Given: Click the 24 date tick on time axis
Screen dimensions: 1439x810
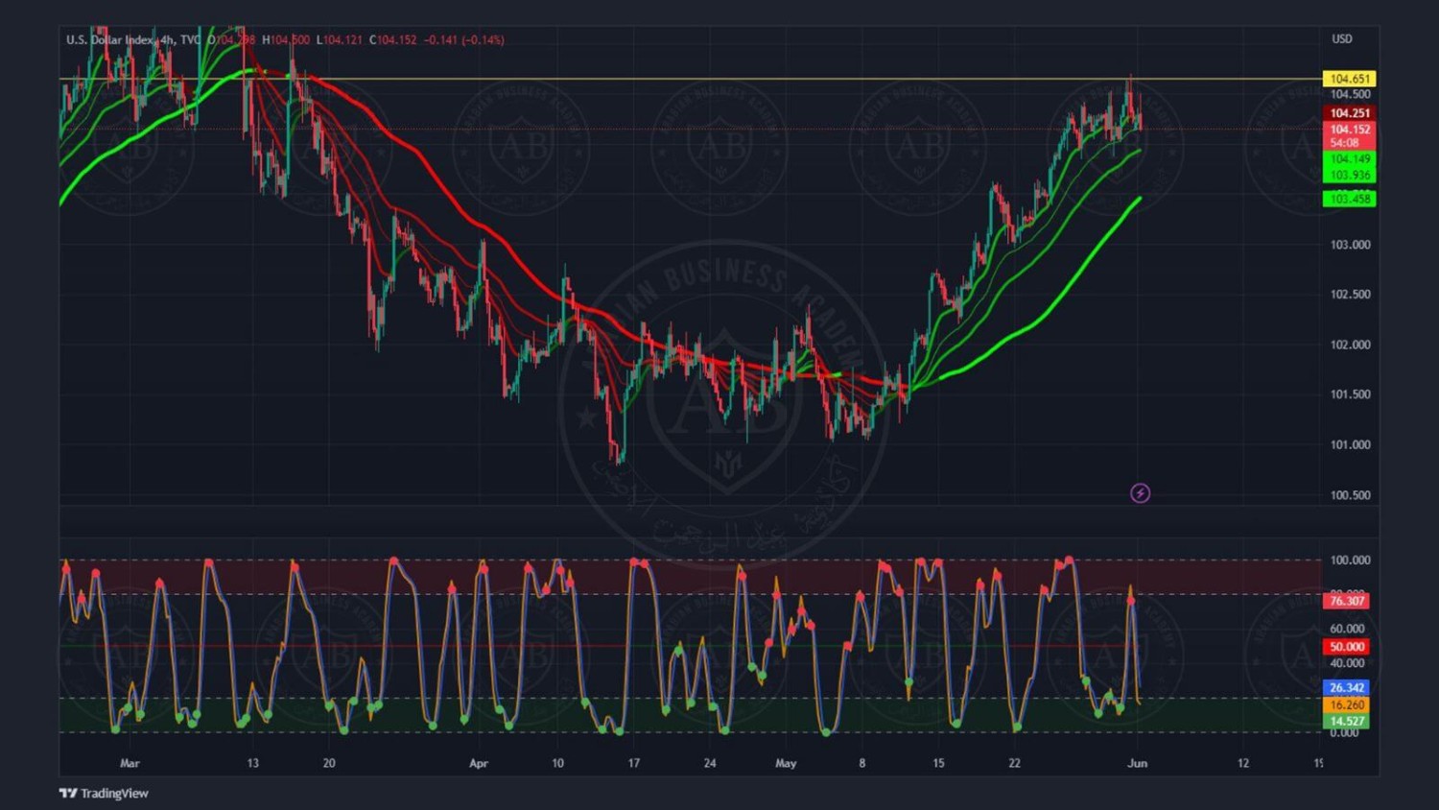Looking at the screenshot, I should (x=710, y=763).
